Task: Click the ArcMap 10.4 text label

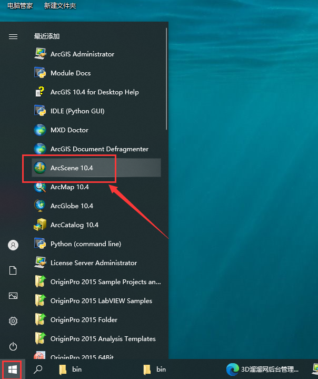Action: coord(69,187)
